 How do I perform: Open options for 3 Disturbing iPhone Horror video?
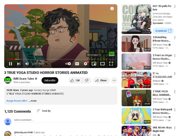(175, 38)
